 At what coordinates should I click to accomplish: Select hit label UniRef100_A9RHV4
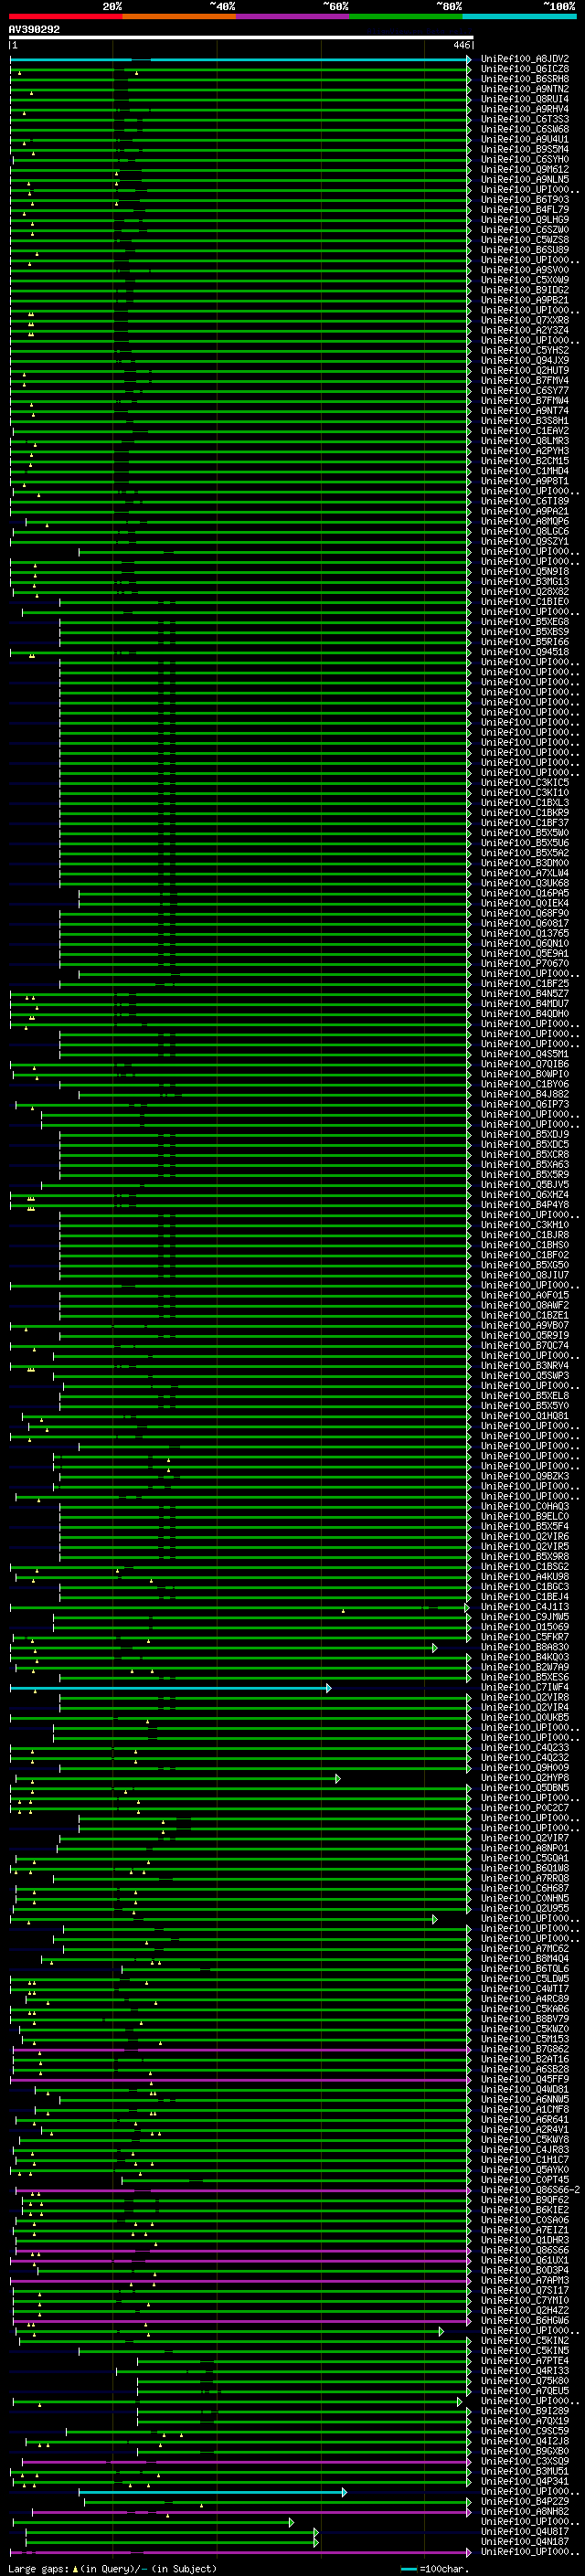(x=524, y=109)
